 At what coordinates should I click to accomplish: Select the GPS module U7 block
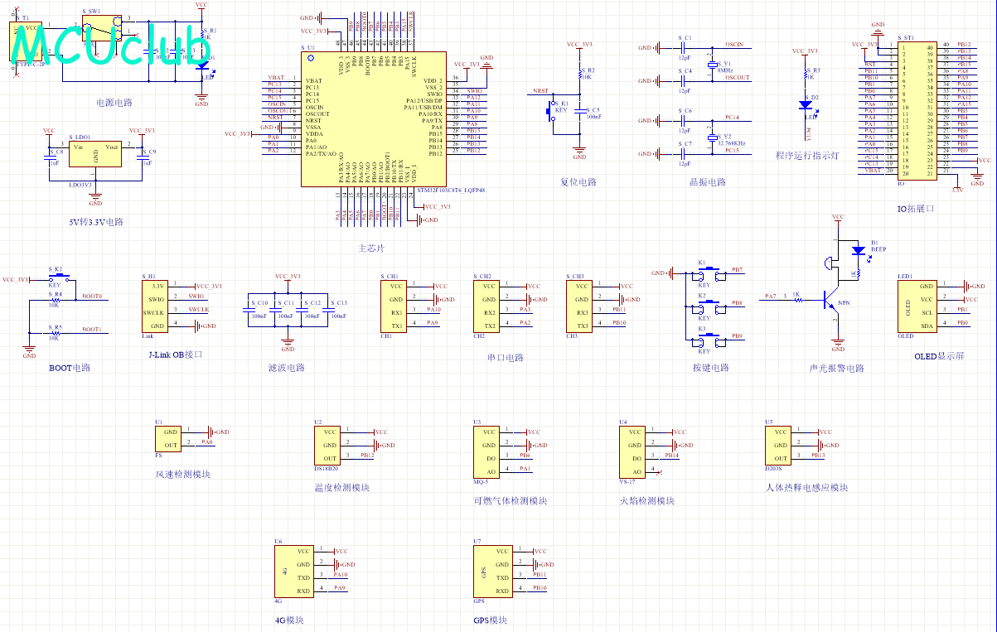coord(490,571)
